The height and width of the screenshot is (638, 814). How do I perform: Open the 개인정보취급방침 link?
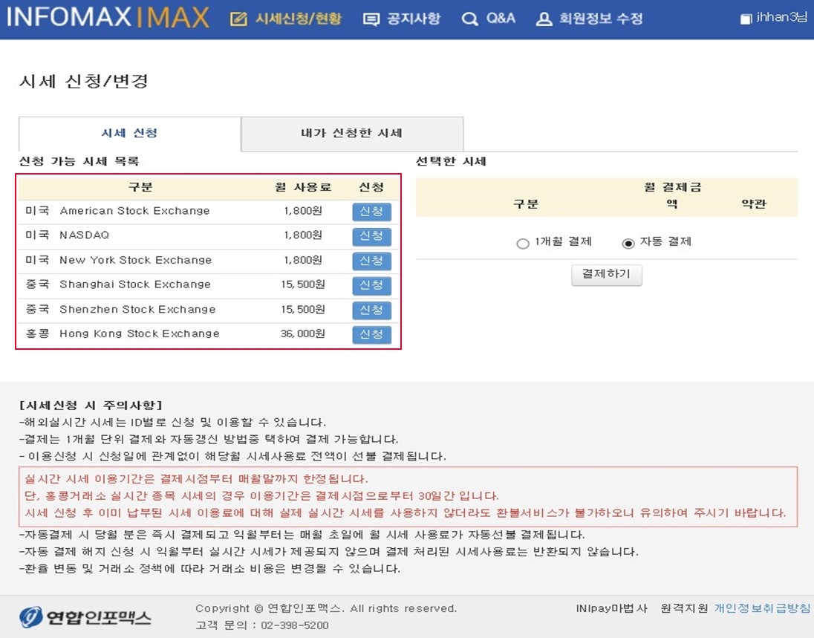pos(761,608)
